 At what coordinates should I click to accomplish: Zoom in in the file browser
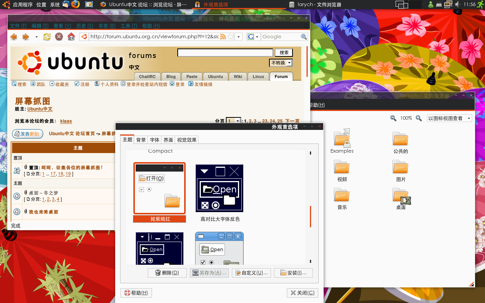point(419,118)
